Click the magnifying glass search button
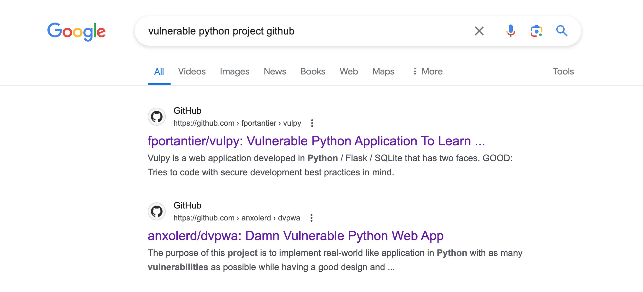 (x=562, y=31)
